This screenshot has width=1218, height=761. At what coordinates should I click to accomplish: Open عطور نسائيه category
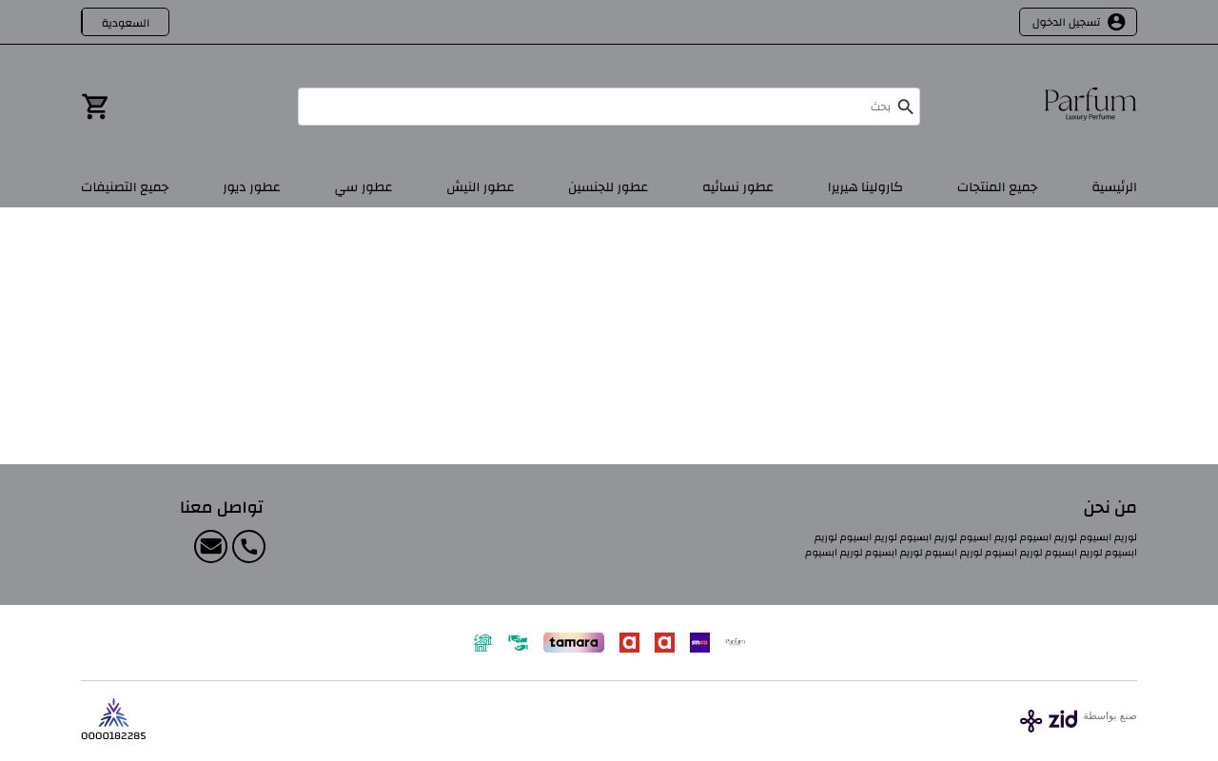738,186
